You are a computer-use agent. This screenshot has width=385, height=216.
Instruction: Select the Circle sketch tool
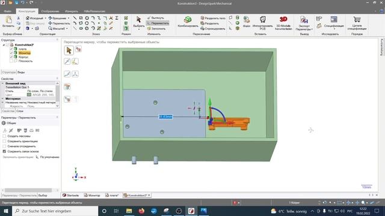87,18
